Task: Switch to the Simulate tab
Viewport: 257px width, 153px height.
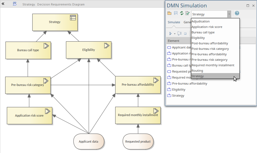Action: click(x=174, y=22)
